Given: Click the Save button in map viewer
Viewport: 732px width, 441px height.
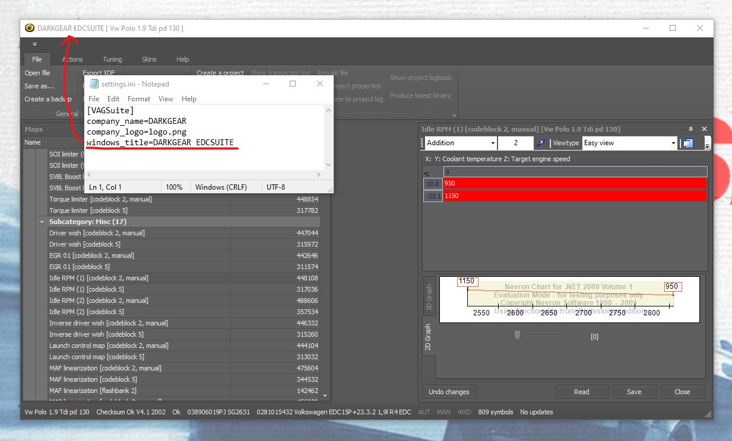Looking at the screenshot, I should 634,392.
